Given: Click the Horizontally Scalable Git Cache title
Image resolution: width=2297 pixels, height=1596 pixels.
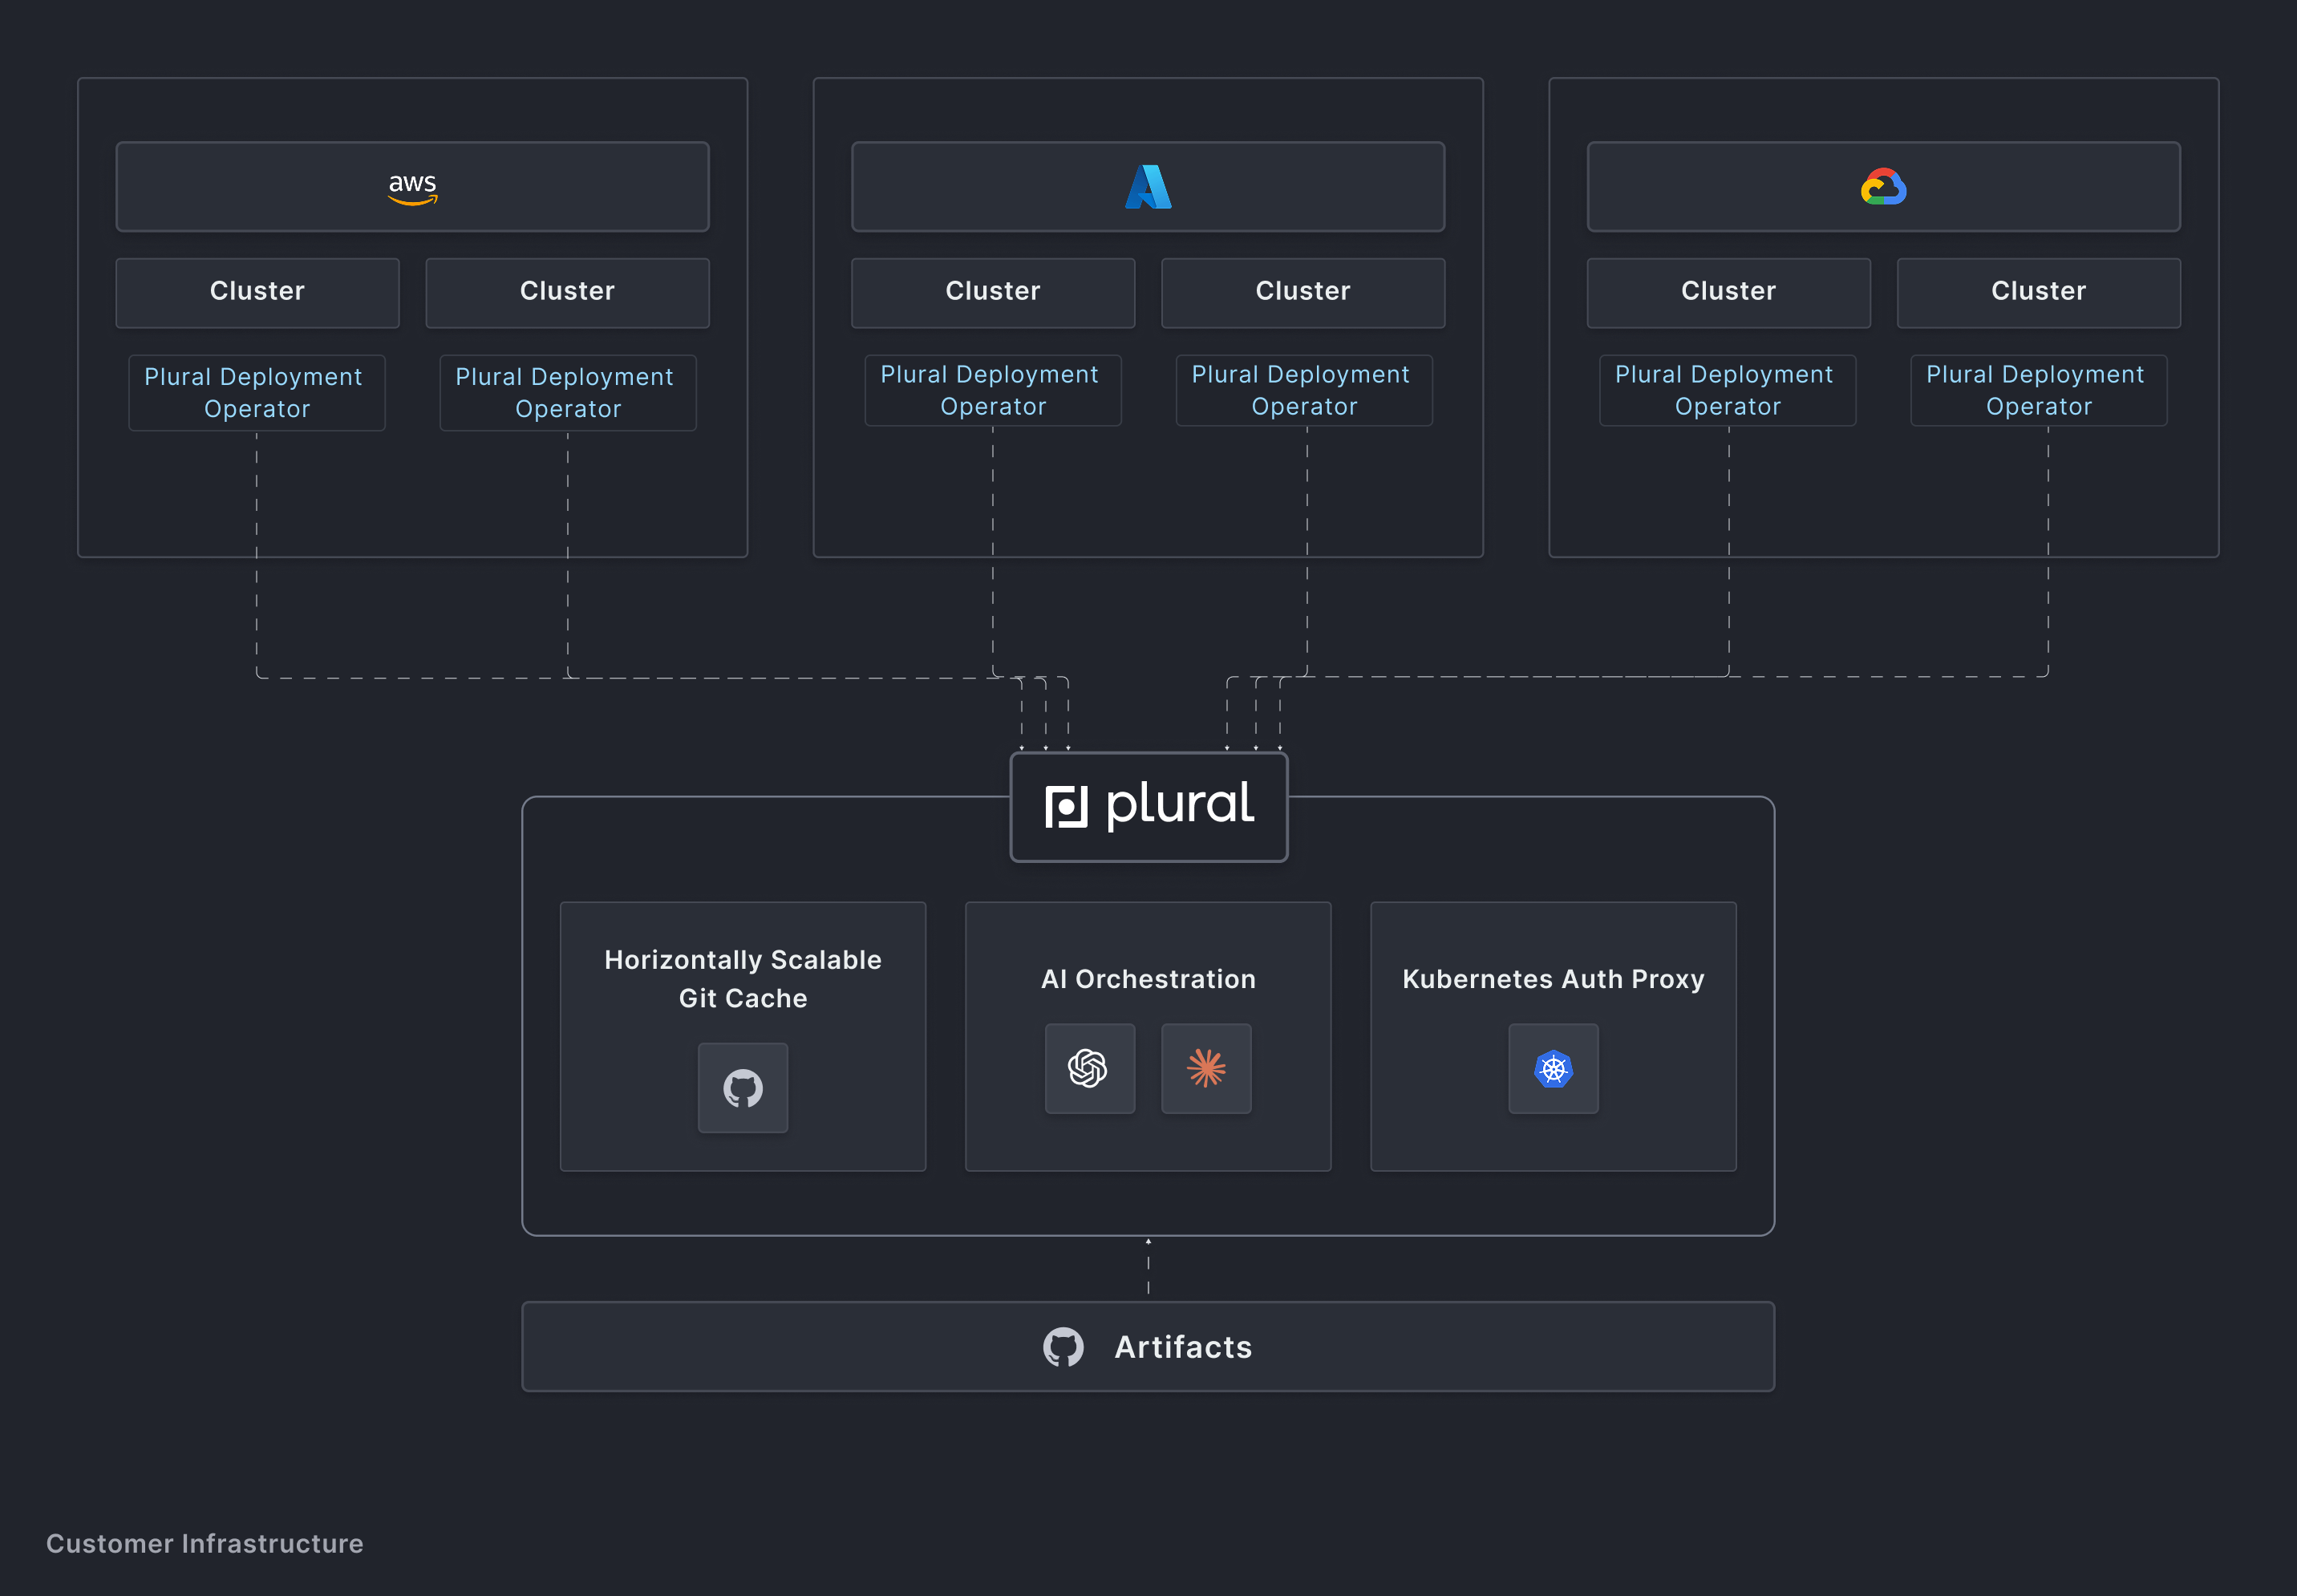Looking at the screenshot, I should click(743, 979).
